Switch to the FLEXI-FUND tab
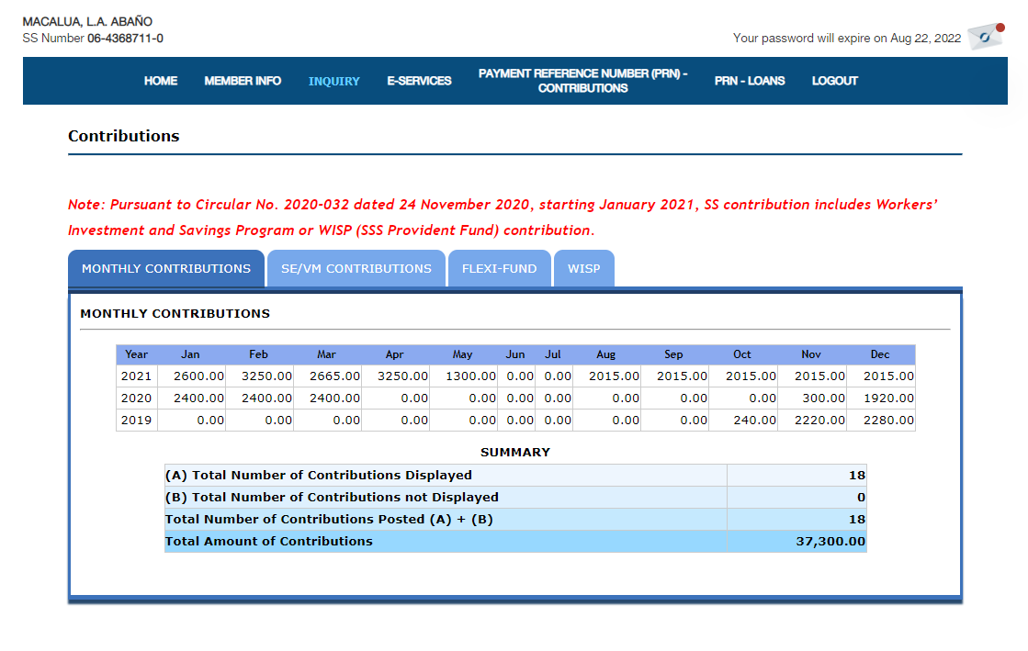This screenshot has height=651, width=1028. click(499, 269)
